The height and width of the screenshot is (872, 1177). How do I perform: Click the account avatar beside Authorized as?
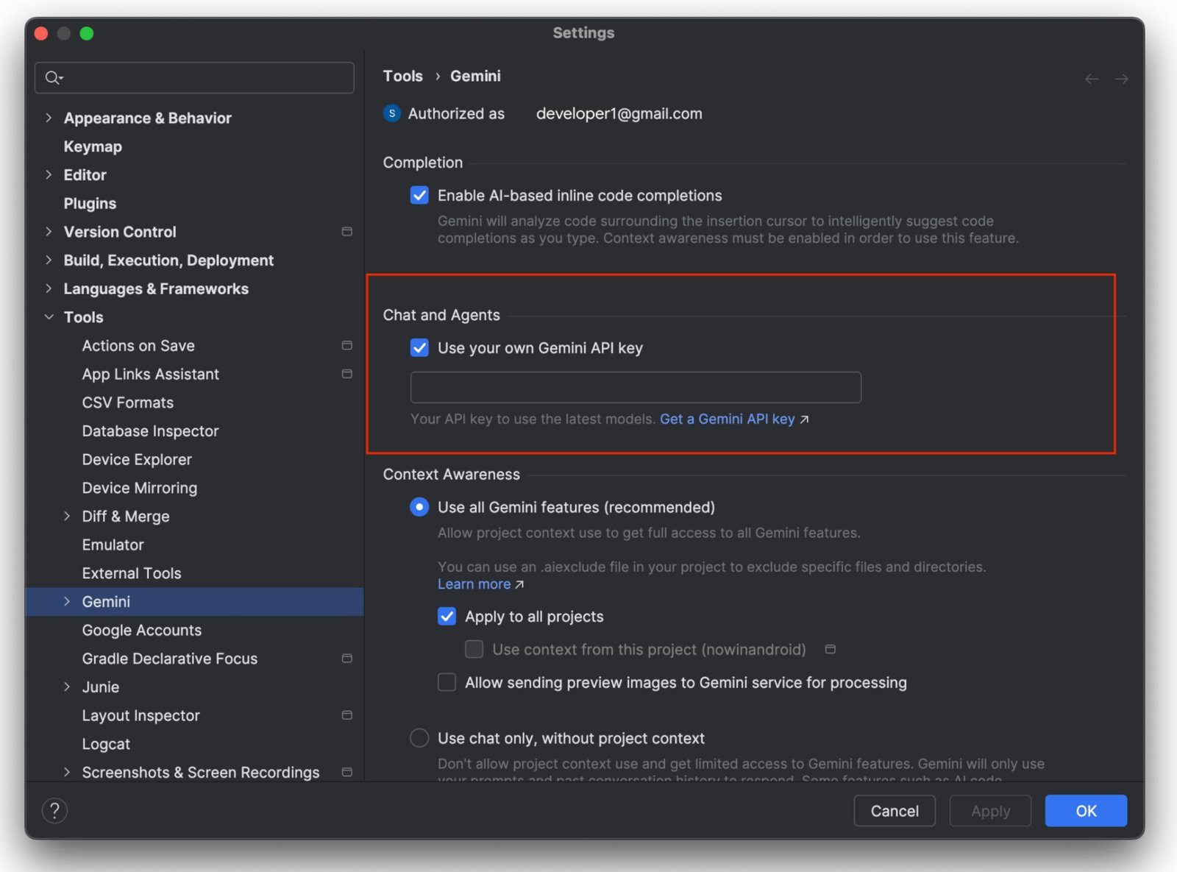click(x=392, y=113)
